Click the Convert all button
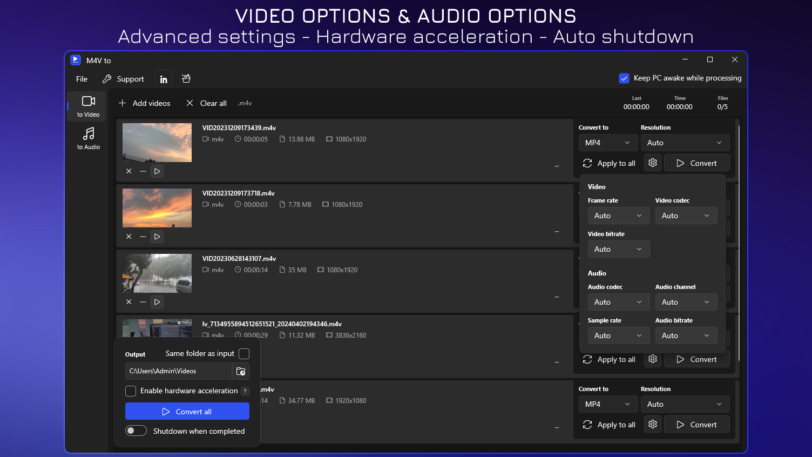 click(187, 411)
